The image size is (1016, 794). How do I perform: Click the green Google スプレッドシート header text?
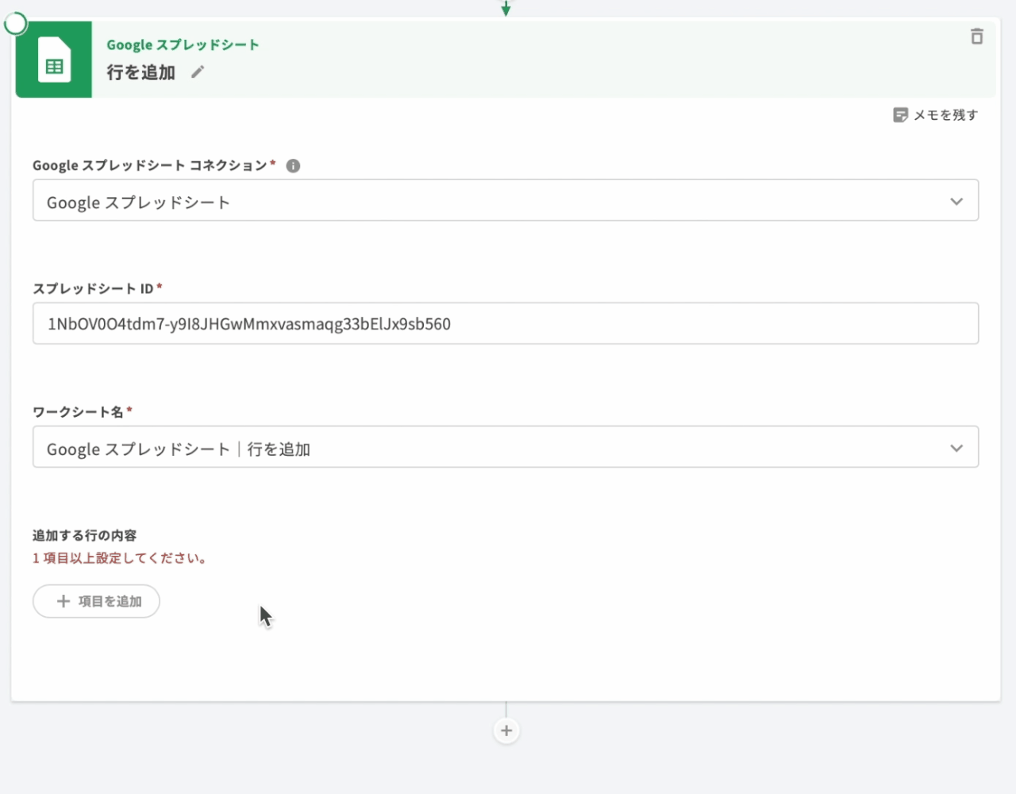click(x=183, y=44)
